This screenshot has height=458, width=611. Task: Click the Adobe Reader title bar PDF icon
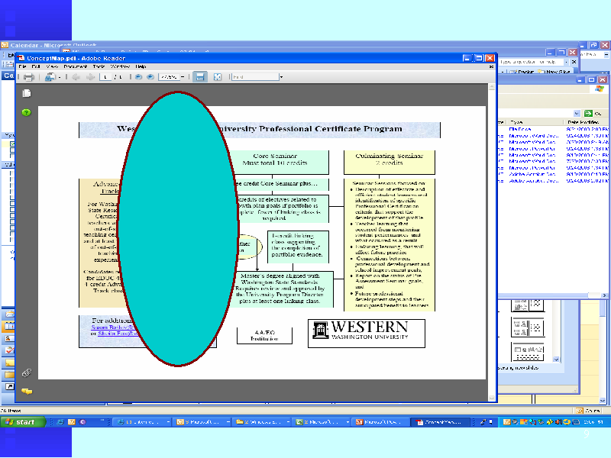(21, 58)
